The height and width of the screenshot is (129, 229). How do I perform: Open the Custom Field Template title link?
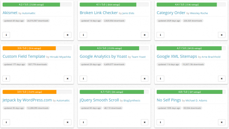(24, 56)
